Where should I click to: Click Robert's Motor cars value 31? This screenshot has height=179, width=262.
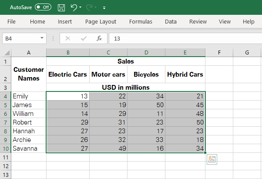(x=108, y=122)
